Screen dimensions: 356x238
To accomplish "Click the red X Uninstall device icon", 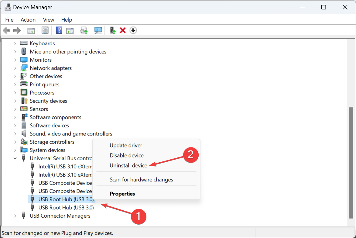I will point(123,30).
